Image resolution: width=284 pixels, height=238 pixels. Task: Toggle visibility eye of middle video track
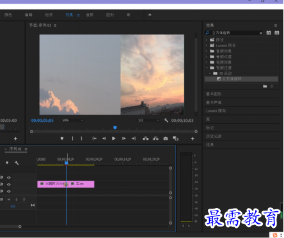point(9,184)
